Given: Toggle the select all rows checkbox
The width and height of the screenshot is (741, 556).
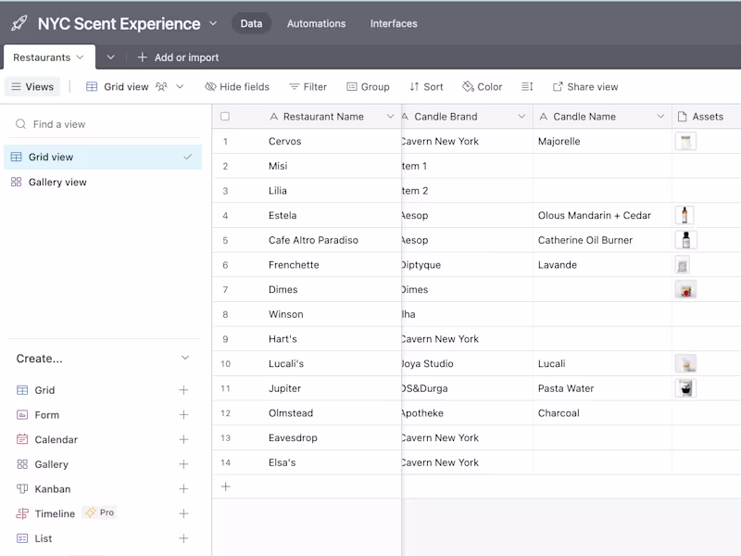Looking at the screenshot, I should pyautogui.click(x=225, y=117).
